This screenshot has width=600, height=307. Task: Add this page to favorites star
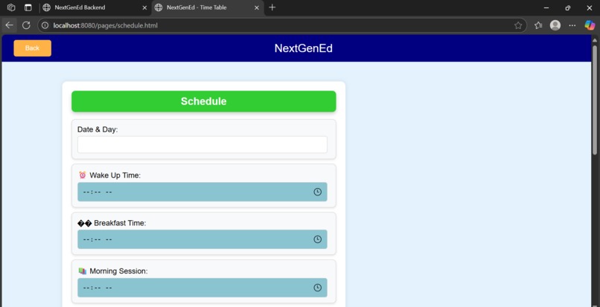(x=518, y=25)
